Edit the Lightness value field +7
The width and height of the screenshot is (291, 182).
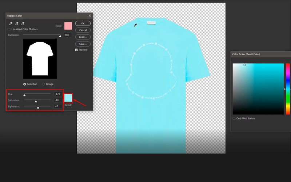tap(58, 106)
